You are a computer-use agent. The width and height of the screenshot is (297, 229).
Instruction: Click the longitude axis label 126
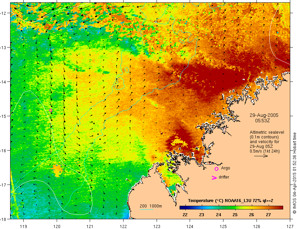[x=256, y=226]
